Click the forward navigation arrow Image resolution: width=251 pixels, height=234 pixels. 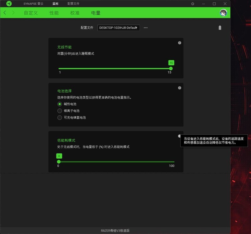point(13,13)
